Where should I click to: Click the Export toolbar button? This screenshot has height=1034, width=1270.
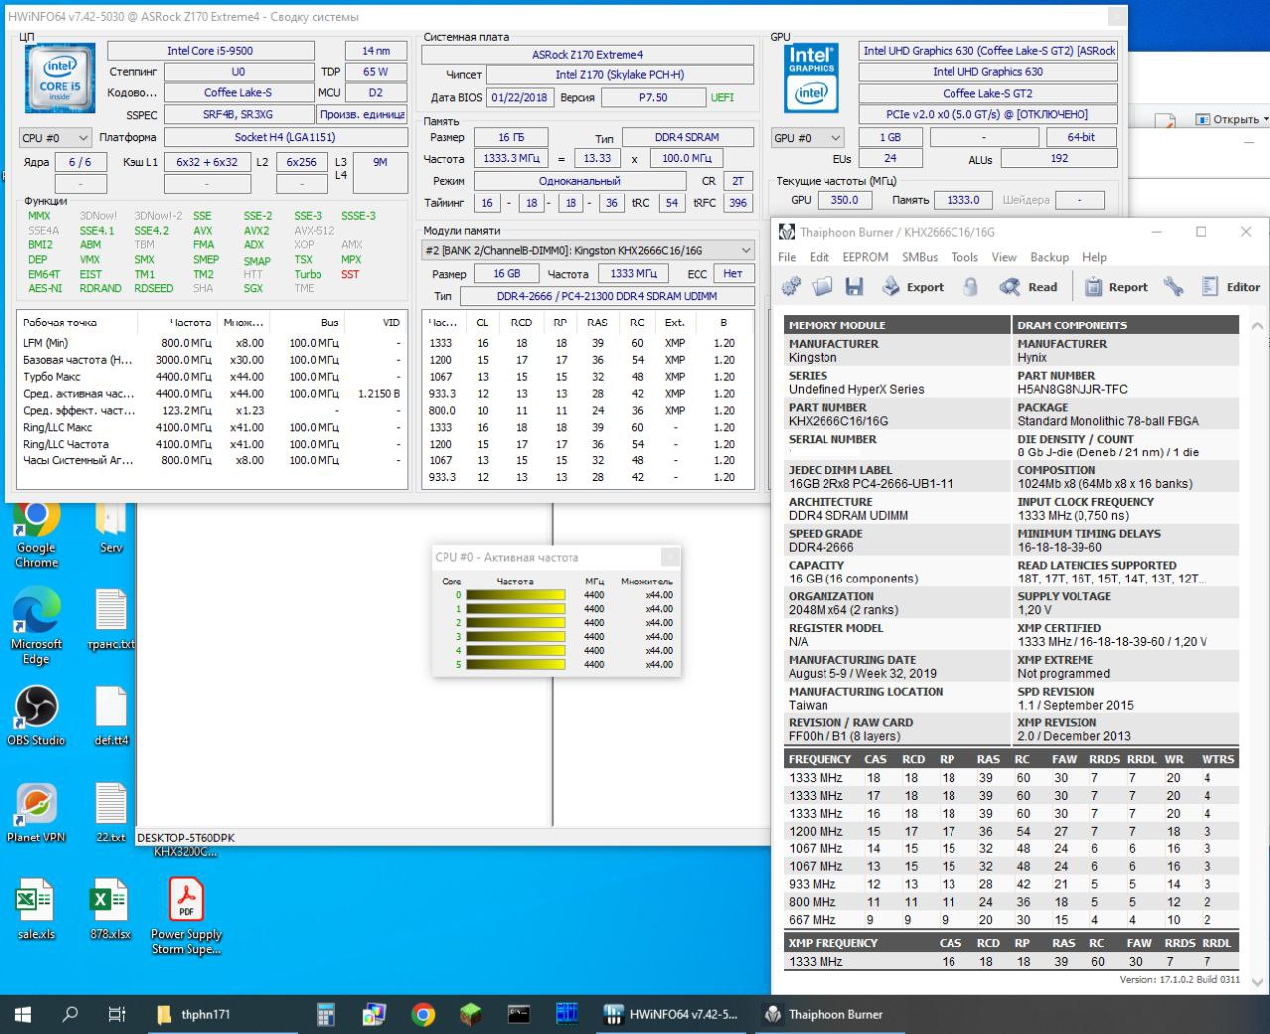[913, 287]
